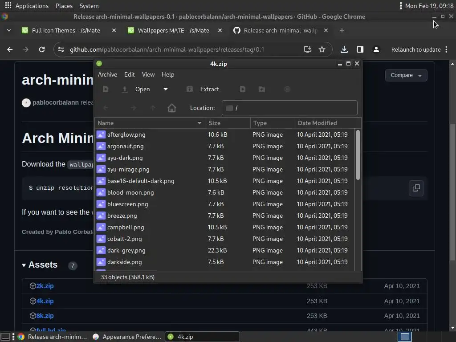Select argonaut.png in the archive list
This screenshot has width=456, height=342.
225,146
